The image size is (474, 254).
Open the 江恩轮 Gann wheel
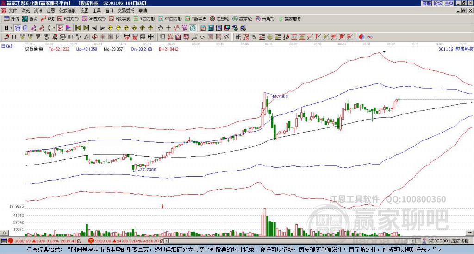point(219,19)
